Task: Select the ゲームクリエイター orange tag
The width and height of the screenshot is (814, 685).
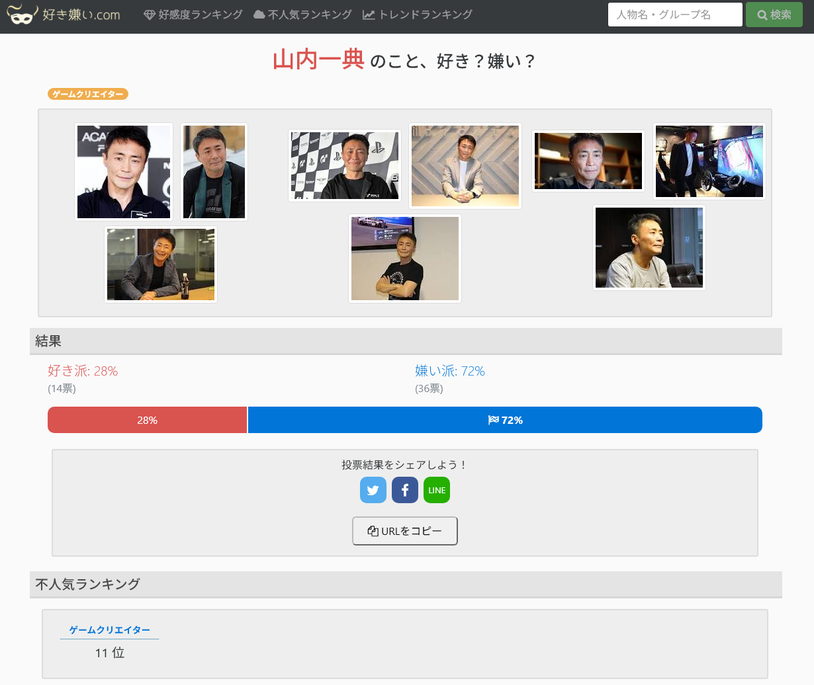Action: [x=88, y=94]
